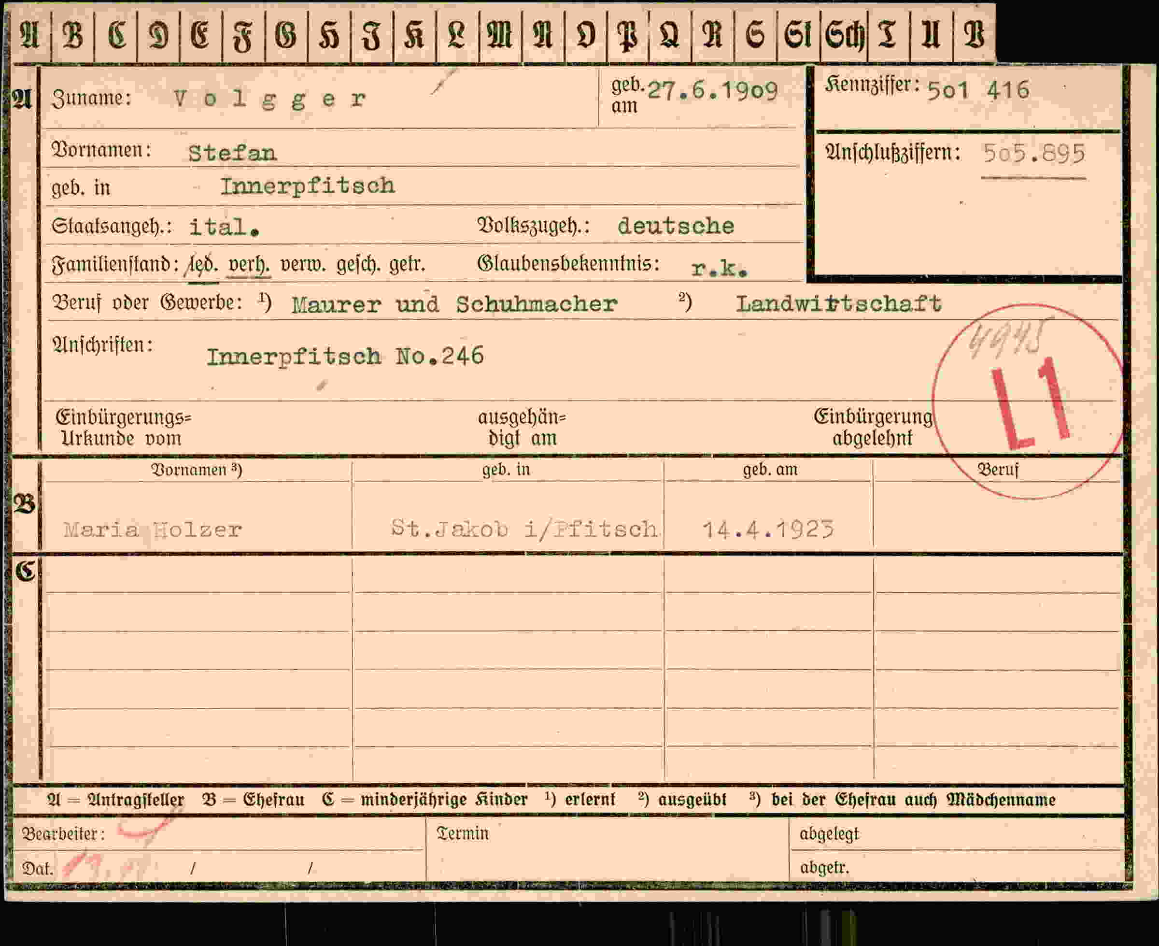Click the Anschriften field label

point(102,345)
